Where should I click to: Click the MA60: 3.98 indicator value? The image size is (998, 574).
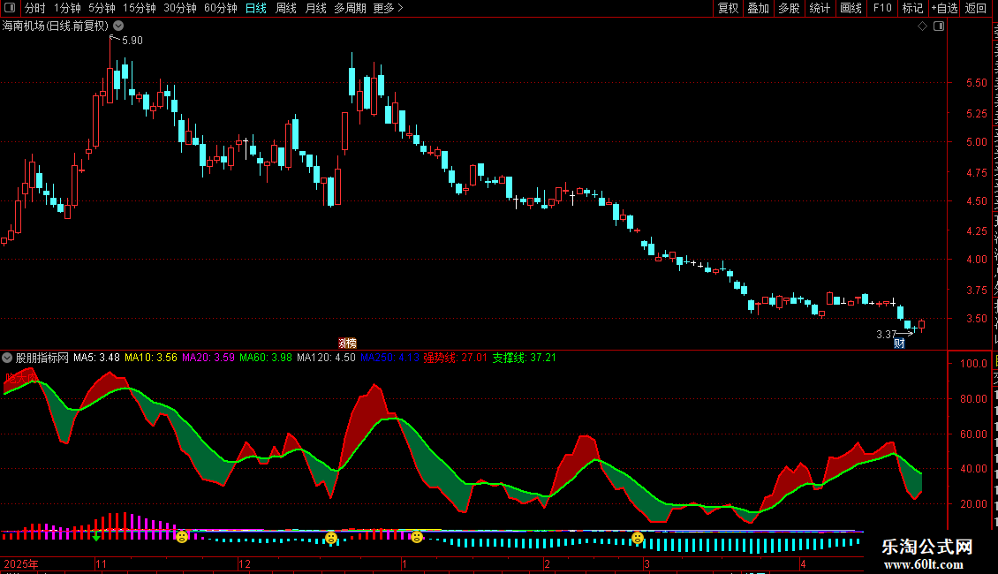pyautogui.click(x=266, y=358)
